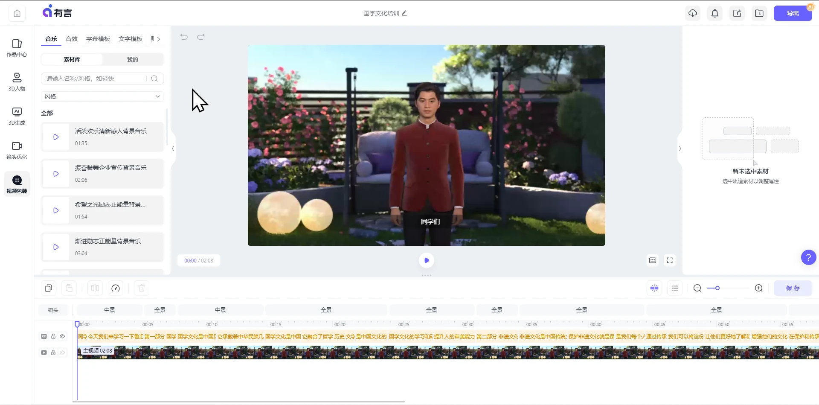Copy the selected clip icon
The width and height of the screenshot is (819, 405).
click(x=49, y=288)
